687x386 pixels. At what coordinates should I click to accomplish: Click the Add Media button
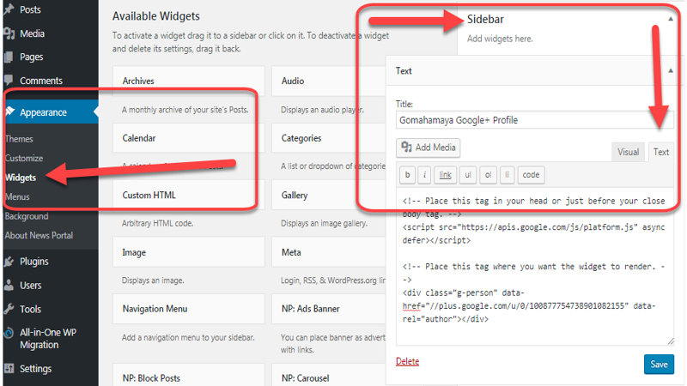click(x=428, y=148)
